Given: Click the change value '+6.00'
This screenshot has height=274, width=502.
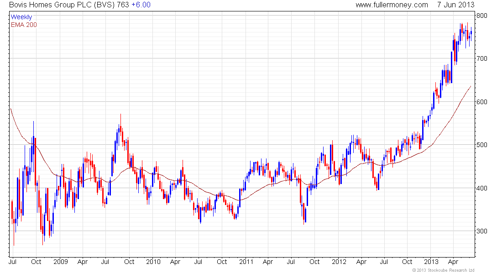Looking at the screenshot, I should (141, 5).
